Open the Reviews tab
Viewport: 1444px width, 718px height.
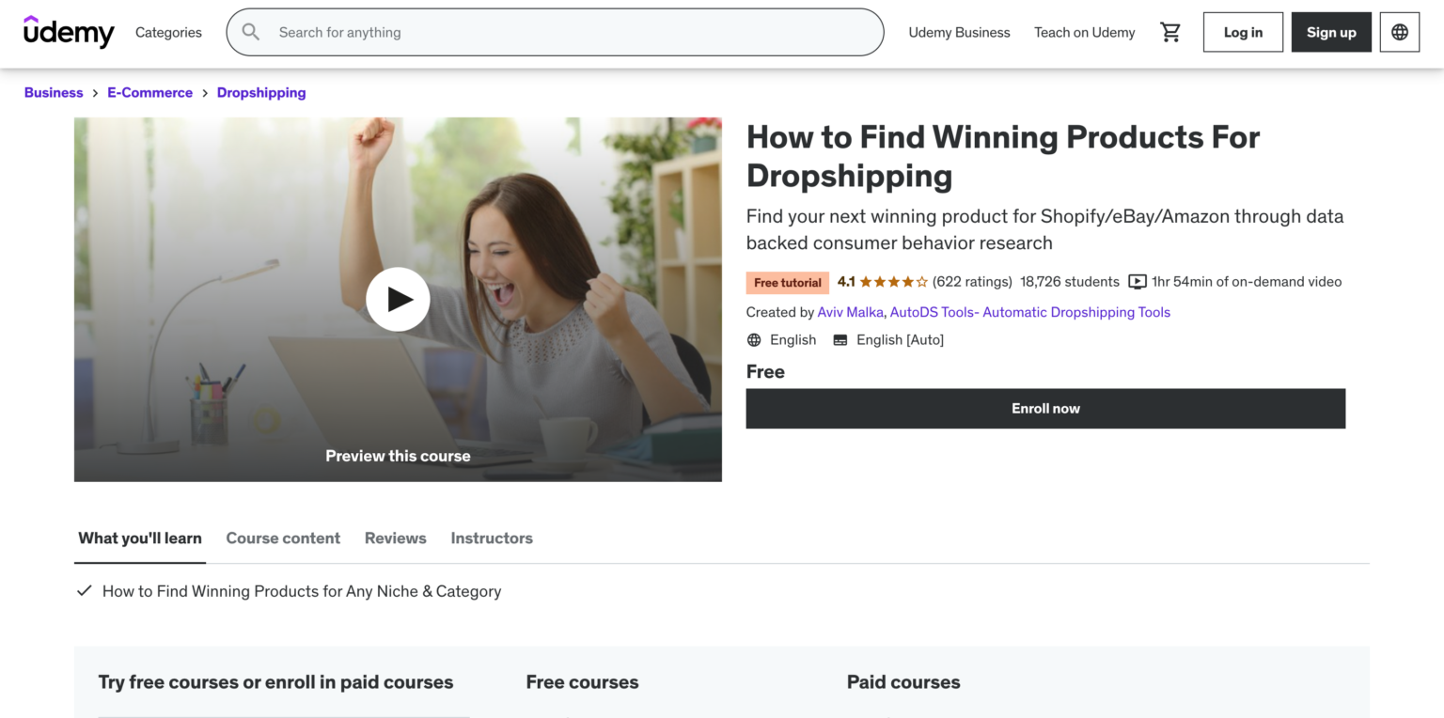pyautogui.click(x=395, y=538)
